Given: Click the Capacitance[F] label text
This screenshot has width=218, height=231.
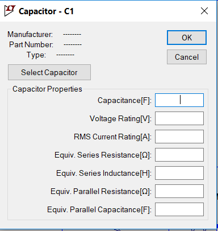Looking at the screenshot, I should pyautogui.click(x=124, y=101).
